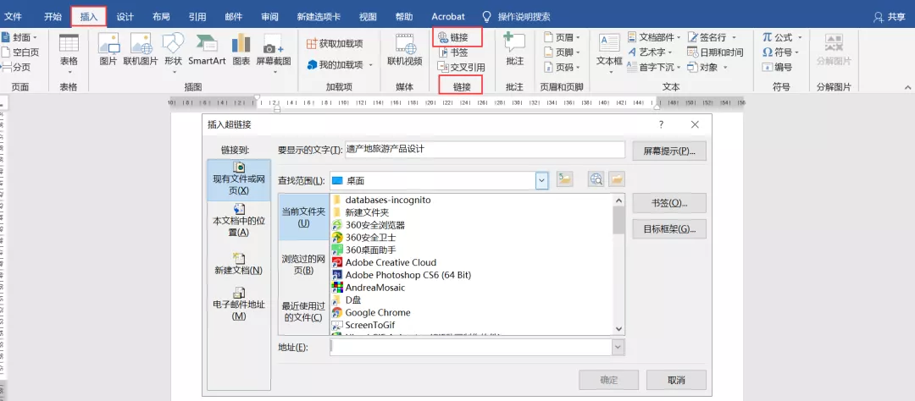Switch to the References (引用) tab
This screenshot has height=401, width=915.
[197, 17]
